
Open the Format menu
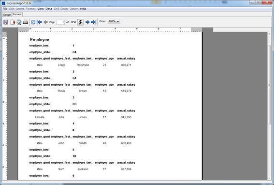[x=30, y=9]
